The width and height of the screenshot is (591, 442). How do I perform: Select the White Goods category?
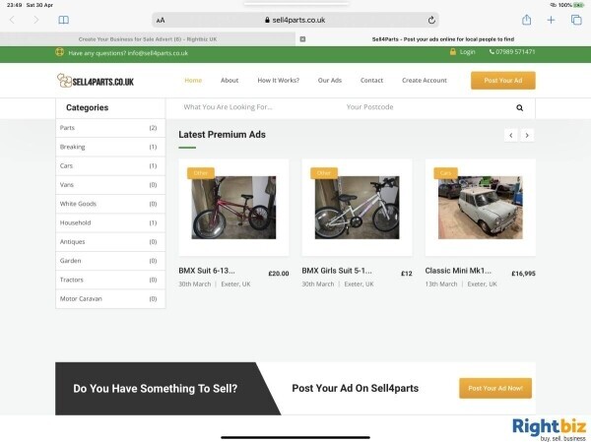pyautogui.click(x=110, y=204)
